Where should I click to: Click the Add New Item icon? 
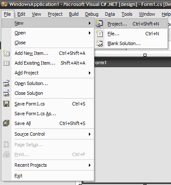tap(6, 53)
